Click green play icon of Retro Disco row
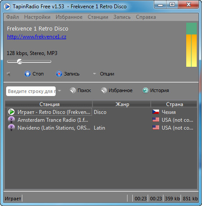This screenshot has height=206, width=202. point(11,112)
